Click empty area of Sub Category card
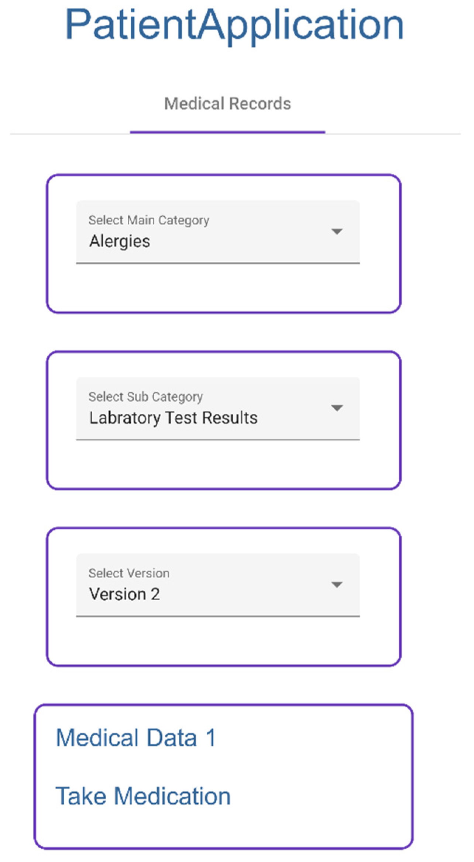The width and height of the screenshot is (474, 862). tap(223, 466)
